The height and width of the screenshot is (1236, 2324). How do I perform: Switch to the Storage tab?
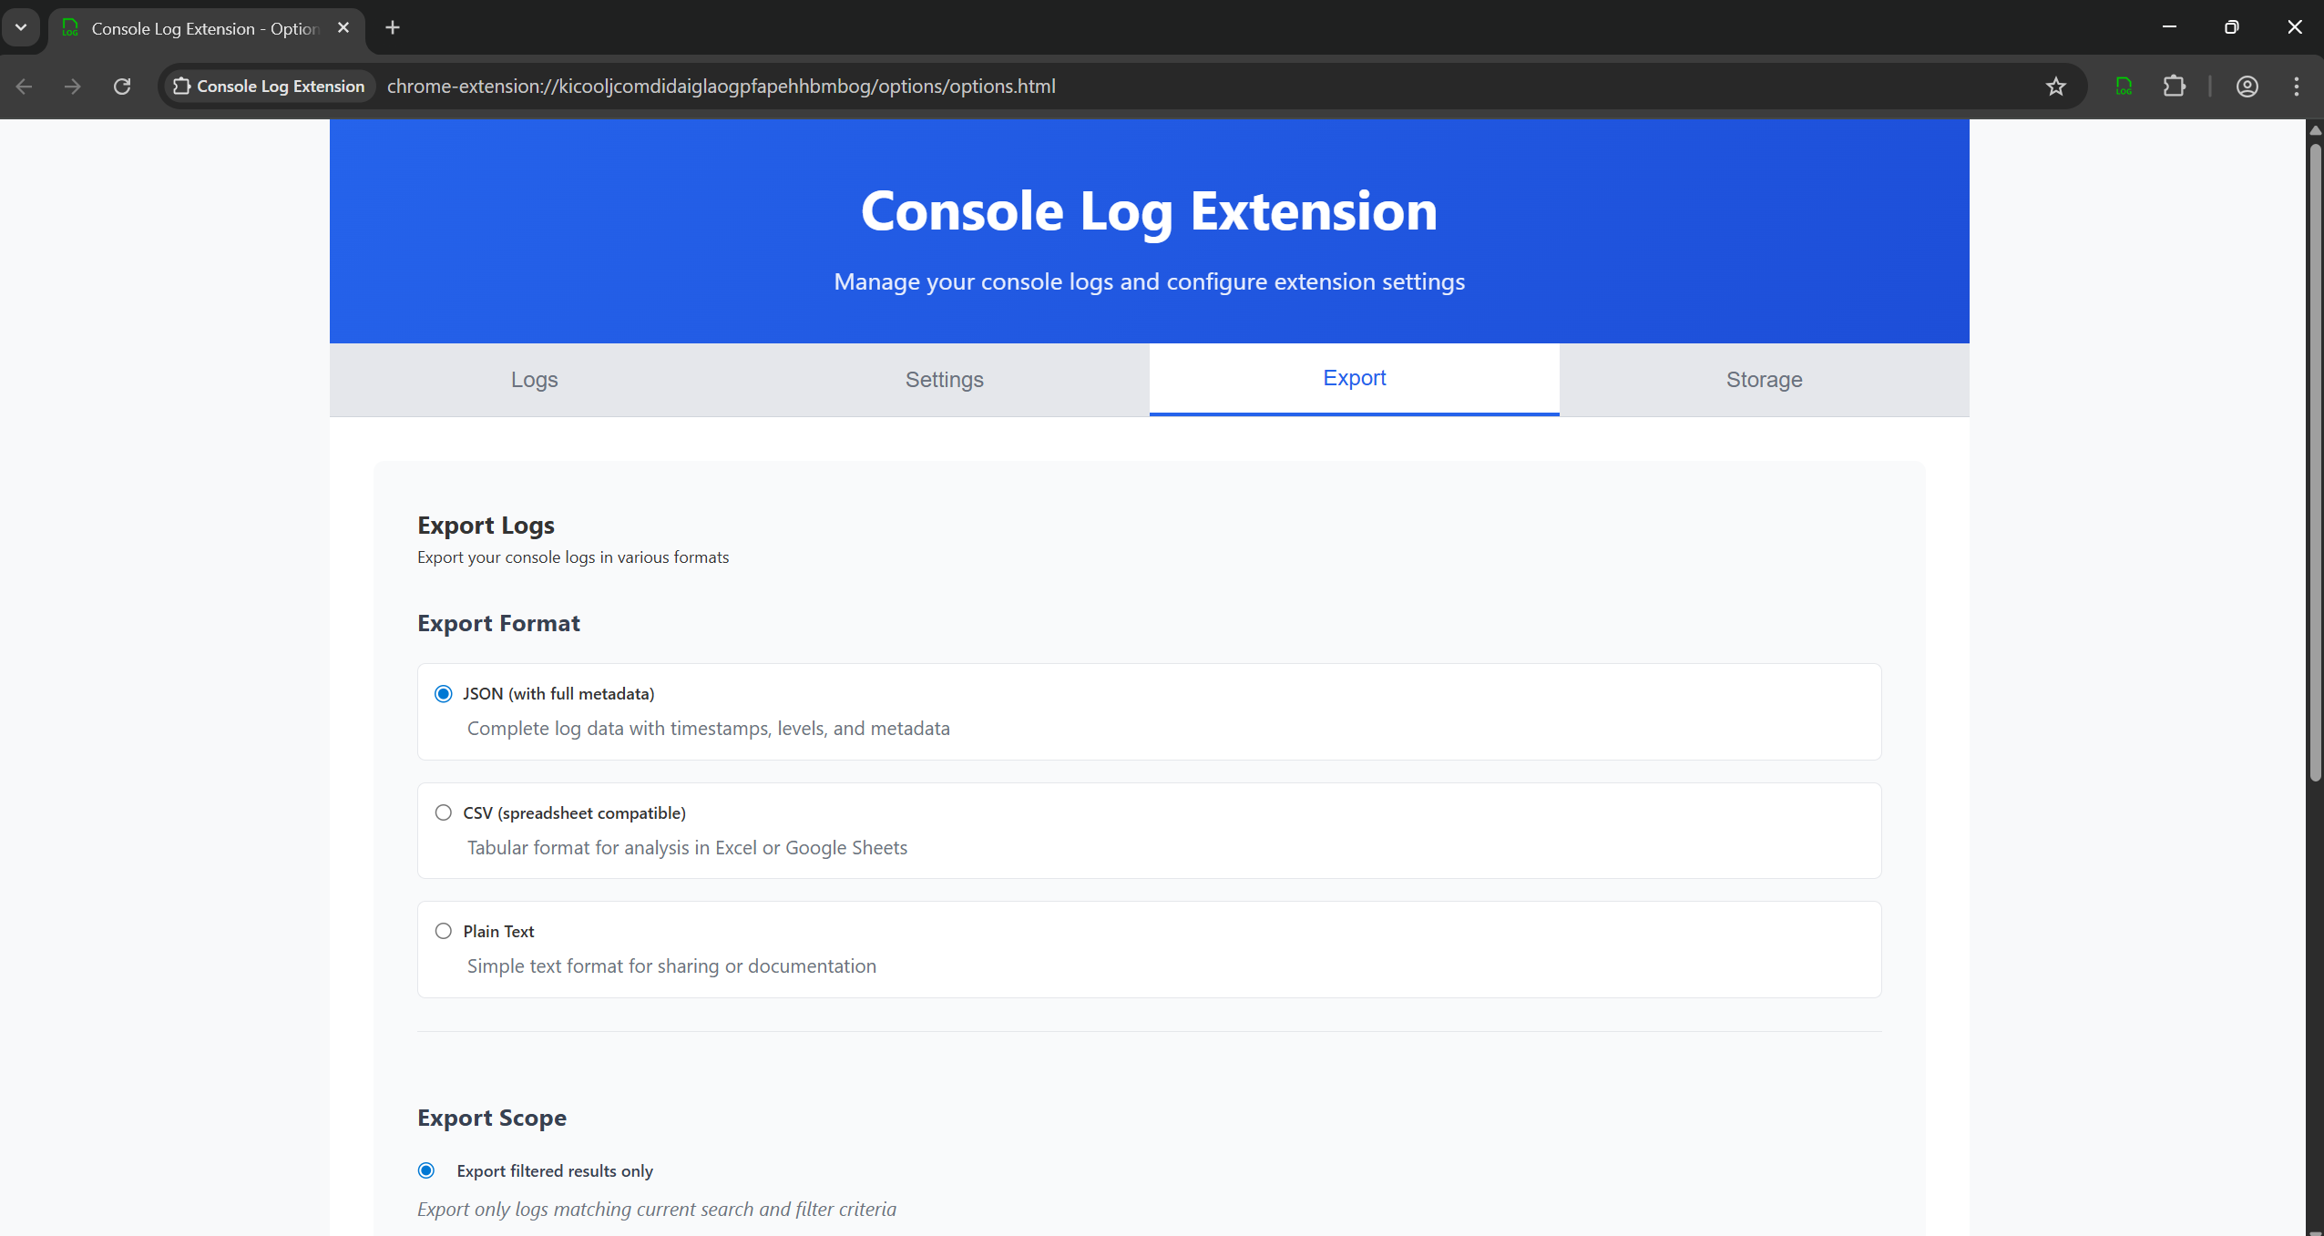(x=1764, y=380)
